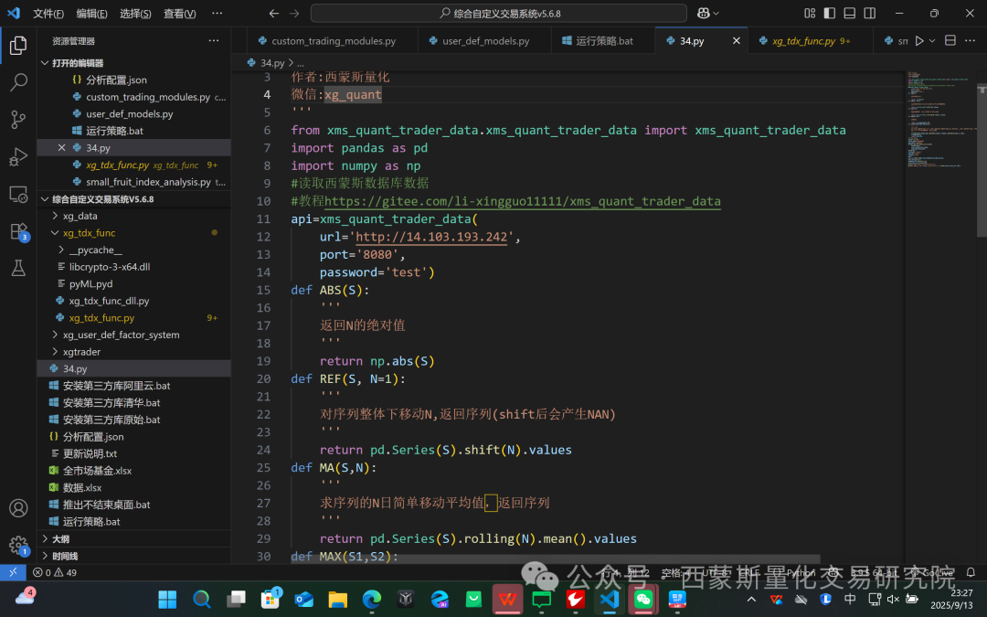Close the 34.py editor tab
Screen dimensions: 987x617
(x=737, y=41)
